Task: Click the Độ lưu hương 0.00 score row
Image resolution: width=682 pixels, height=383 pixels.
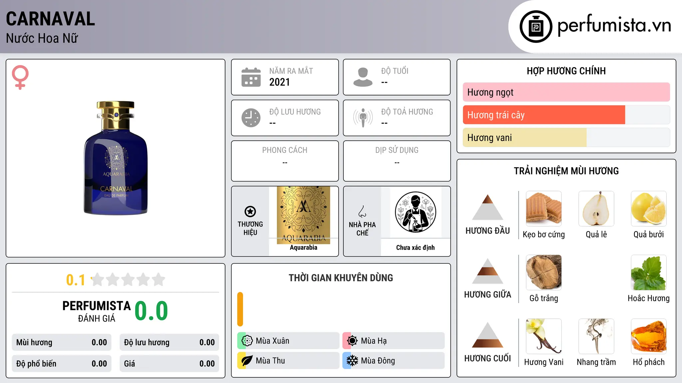Action: [169, 342]
